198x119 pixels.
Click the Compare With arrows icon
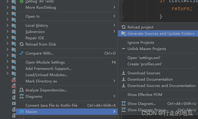(22, 53)
